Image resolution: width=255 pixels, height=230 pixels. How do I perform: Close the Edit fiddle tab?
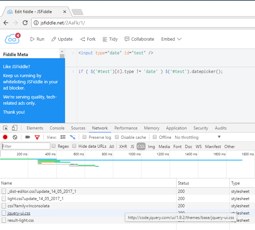coord(65,12)
